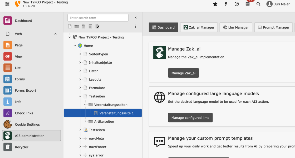Open the help question mark icon
The height and width of the screenshot is (158, 295).
tap(237, 4)
